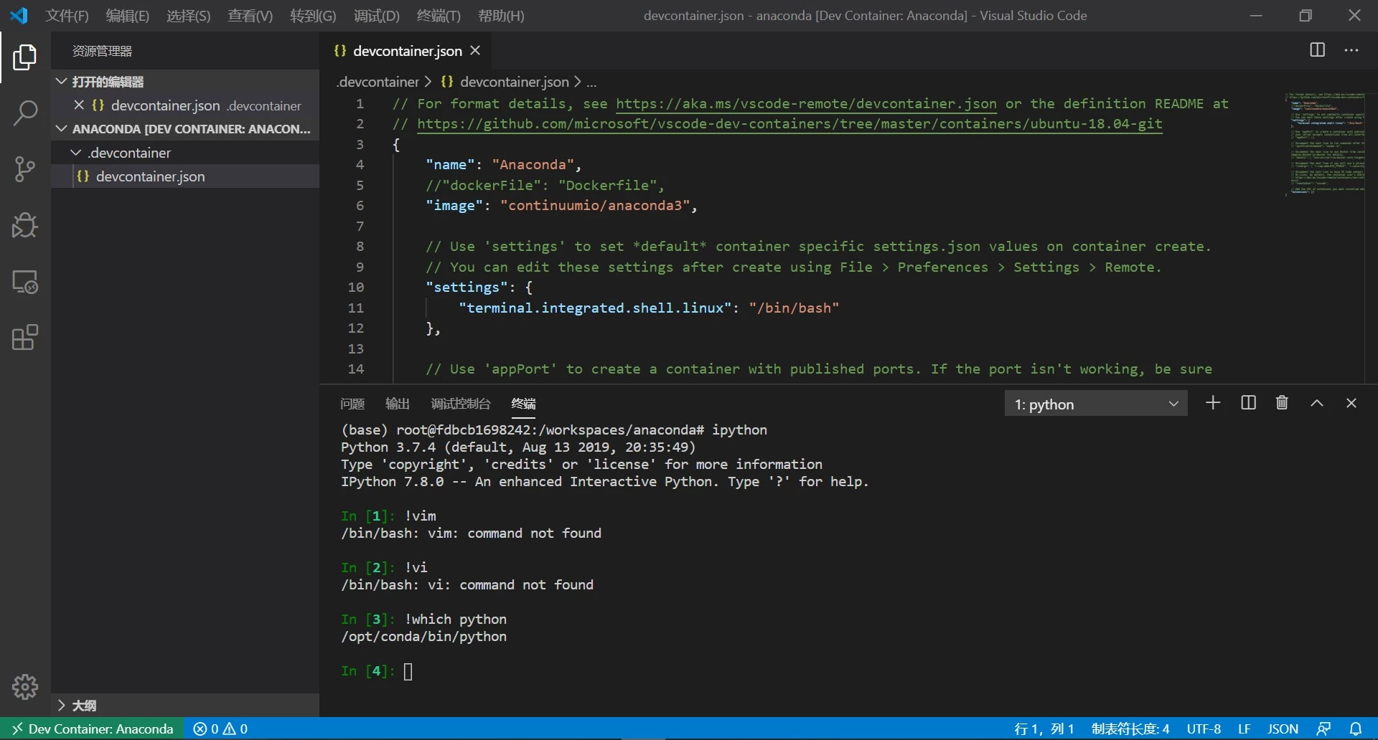This screenshot has width=1378, height=740.
Task: Open the Manage gear menu
Action: click(x=25, y=687)
